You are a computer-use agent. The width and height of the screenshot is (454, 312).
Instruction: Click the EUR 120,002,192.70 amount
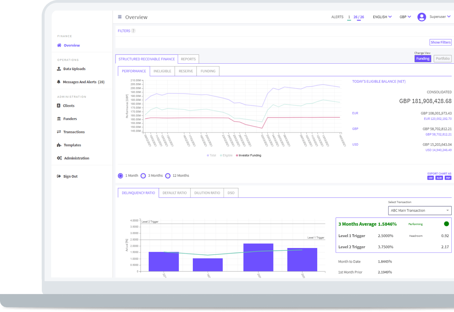click(438, 119)
